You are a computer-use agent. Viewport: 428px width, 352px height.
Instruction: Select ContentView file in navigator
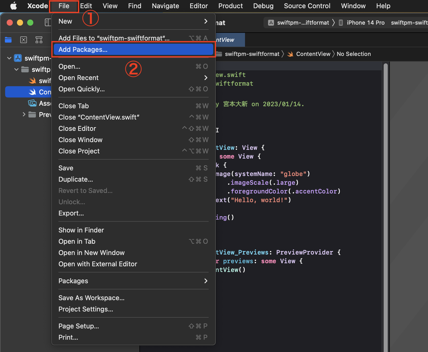coord(28,92)
